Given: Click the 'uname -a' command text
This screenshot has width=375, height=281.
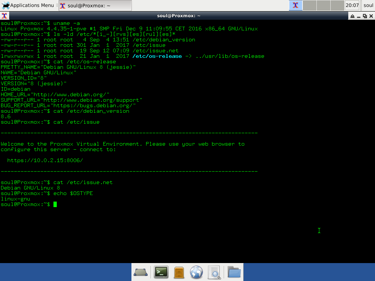Looking at the screenshot, I should [67, 23].
